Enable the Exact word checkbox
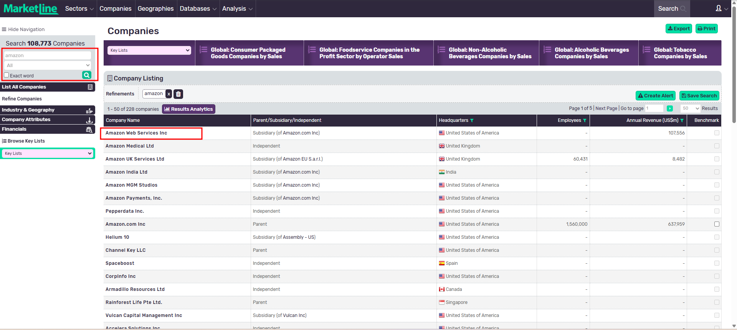 coord(7,75)
